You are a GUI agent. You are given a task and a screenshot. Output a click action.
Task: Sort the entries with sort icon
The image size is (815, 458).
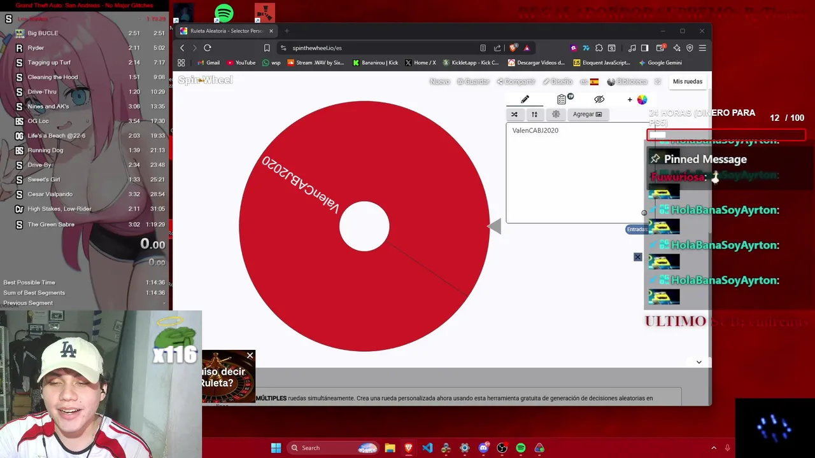(535, 114)
